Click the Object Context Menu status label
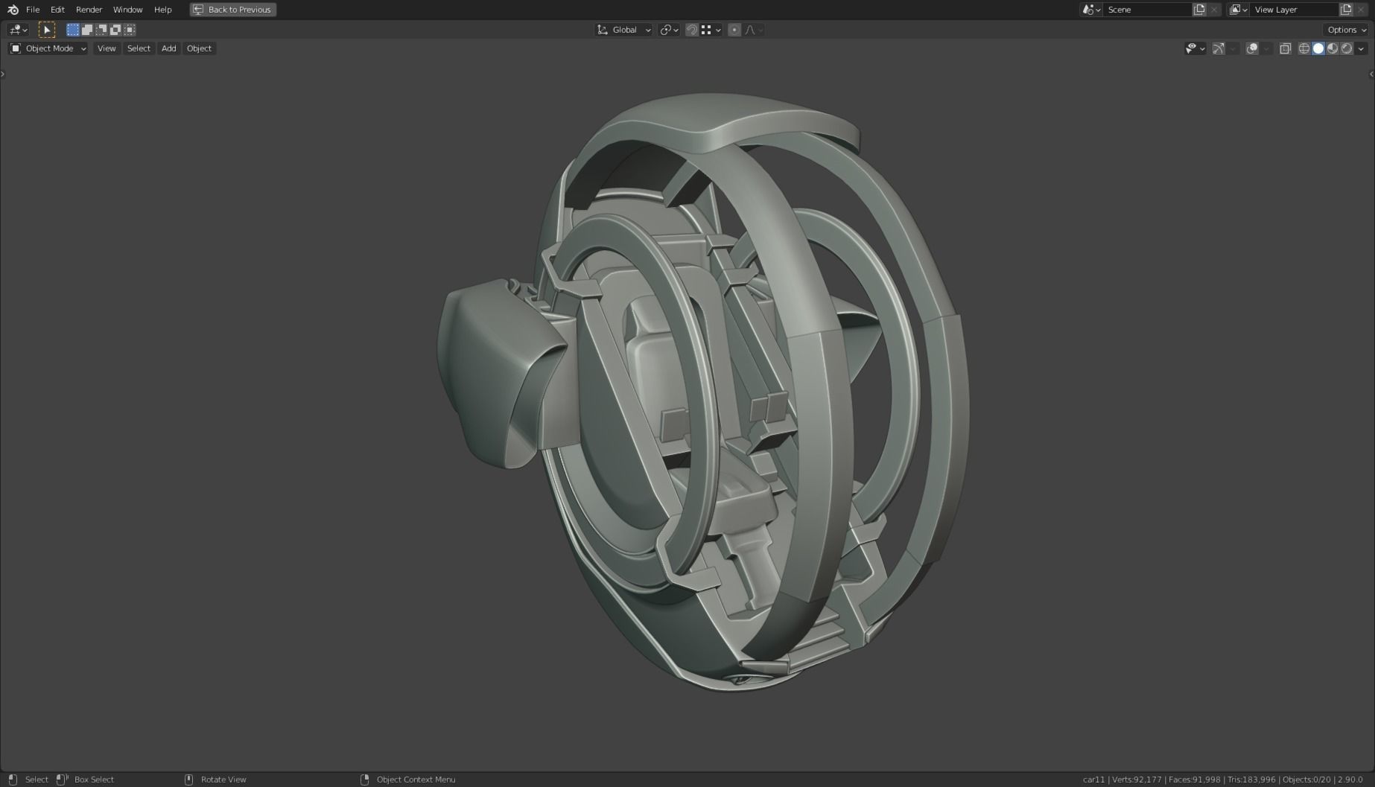The height and width of the screenshot is (787, 1375). [416, 780]
